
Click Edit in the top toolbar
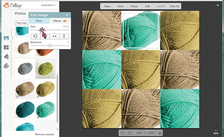[x=148, y=6]
